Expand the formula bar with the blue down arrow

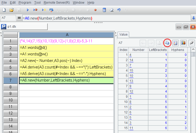[x=194, y=18]
